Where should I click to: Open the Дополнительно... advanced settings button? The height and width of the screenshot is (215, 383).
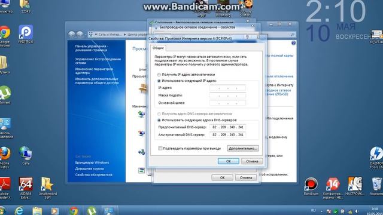coord(243,148)
